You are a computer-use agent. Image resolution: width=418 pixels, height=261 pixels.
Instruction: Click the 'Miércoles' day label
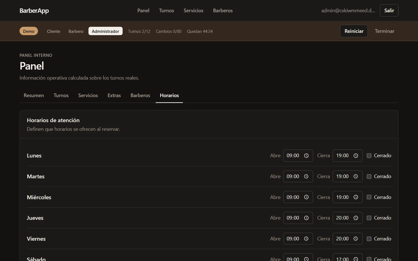point(39,197)
